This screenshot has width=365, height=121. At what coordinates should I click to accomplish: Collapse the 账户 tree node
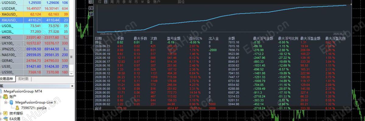point(1,97)
